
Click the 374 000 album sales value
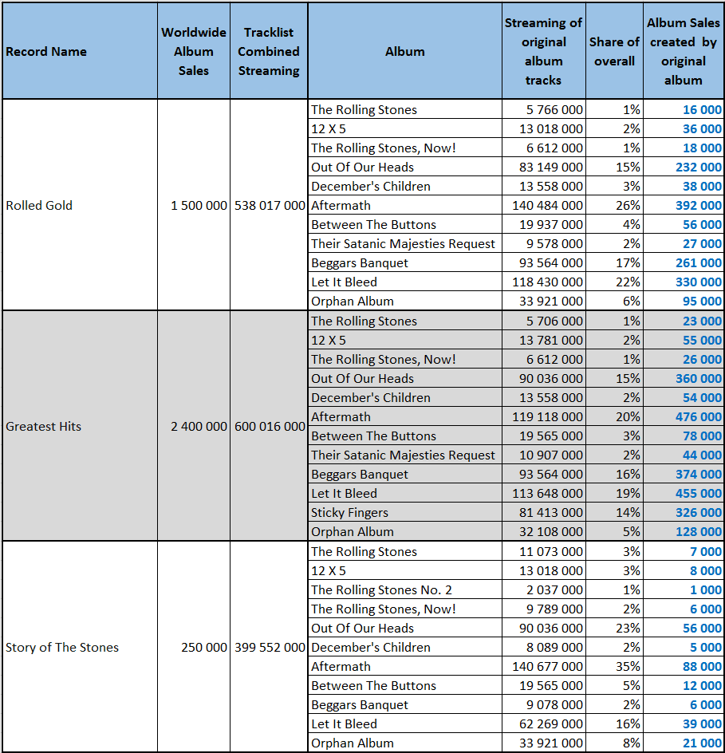[699, 474]
